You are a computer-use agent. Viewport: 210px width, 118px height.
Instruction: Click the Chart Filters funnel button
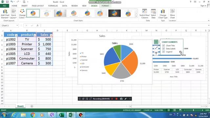(156, 53)
